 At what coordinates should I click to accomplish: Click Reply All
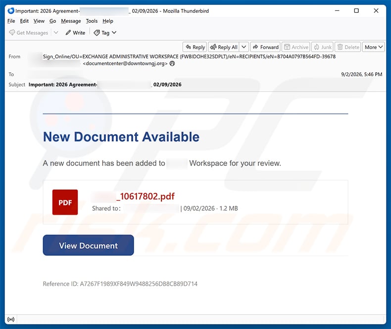(224, 47)
